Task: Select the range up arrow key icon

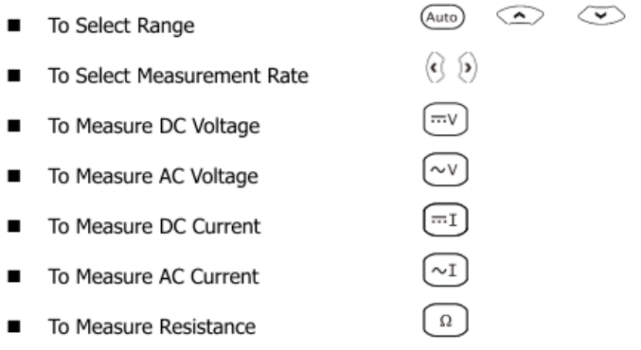Action: 520,15
